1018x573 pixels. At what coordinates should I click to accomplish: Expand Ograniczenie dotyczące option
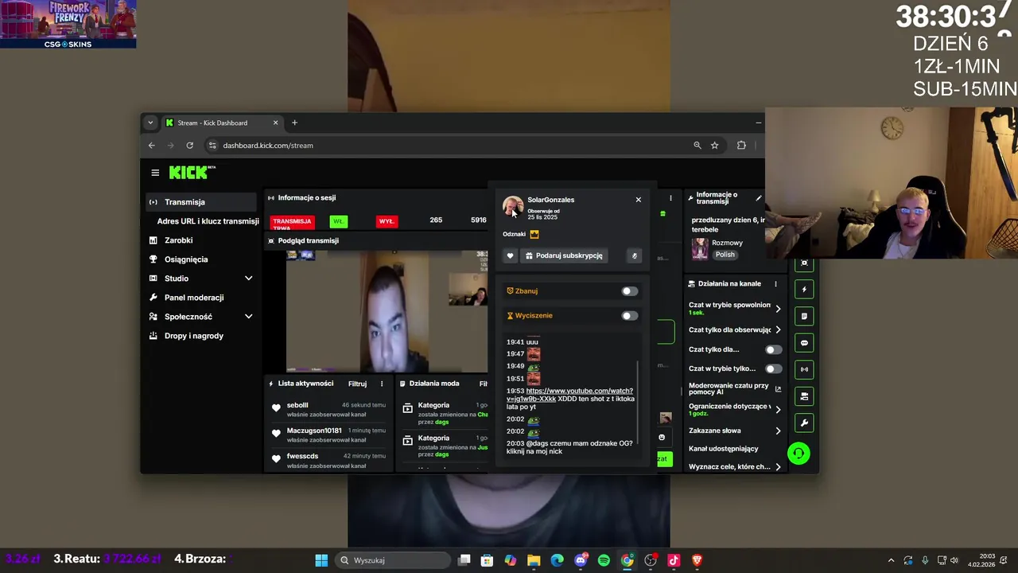(x=778, y=409)
